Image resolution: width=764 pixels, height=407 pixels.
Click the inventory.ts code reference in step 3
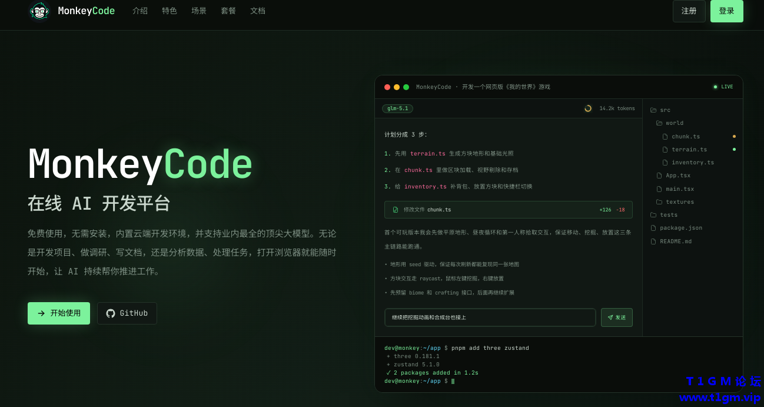pos(426,187)
